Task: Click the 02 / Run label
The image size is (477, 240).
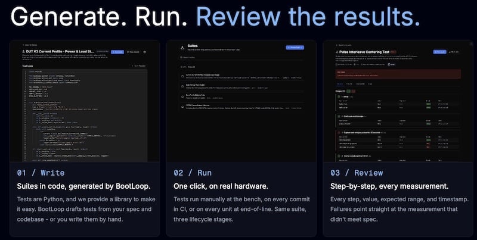Action: 193,173
